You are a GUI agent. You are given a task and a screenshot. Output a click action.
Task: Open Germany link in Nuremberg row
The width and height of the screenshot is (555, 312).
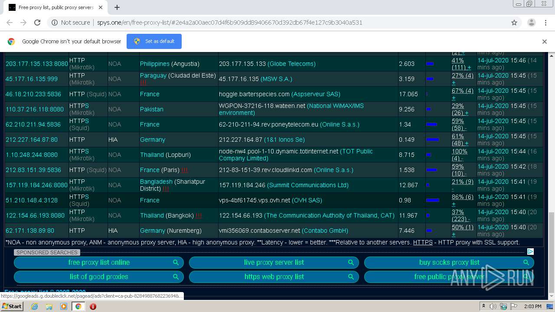click(153, 231)
